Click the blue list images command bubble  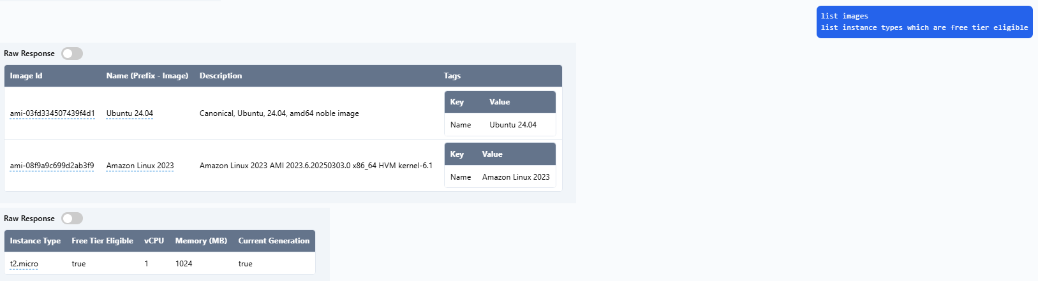924,22
